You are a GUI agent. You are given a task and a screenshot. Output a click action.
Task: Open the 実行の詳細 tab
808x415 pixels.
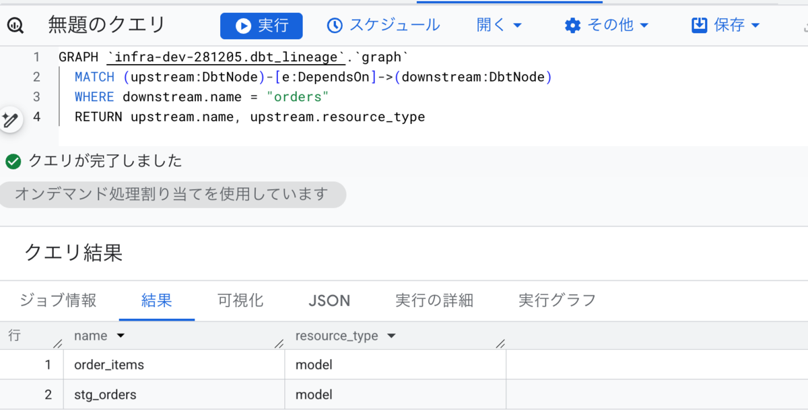click(434, 300)
